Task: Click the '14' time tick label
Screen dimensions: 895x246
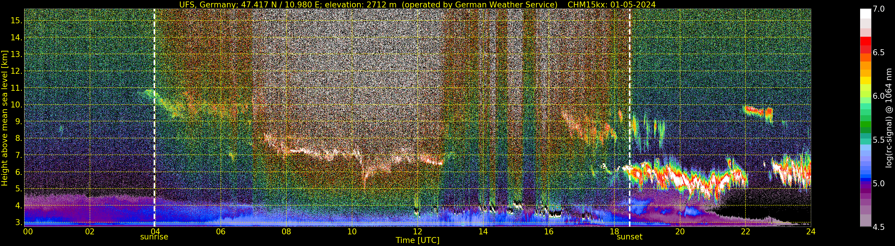Action: [x=483, y=231]
